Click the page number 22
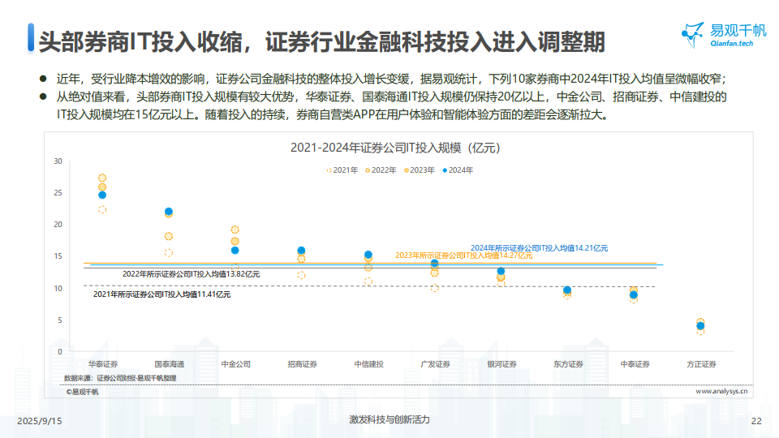This screenshot has width=779, height=438. pos(756,420)
